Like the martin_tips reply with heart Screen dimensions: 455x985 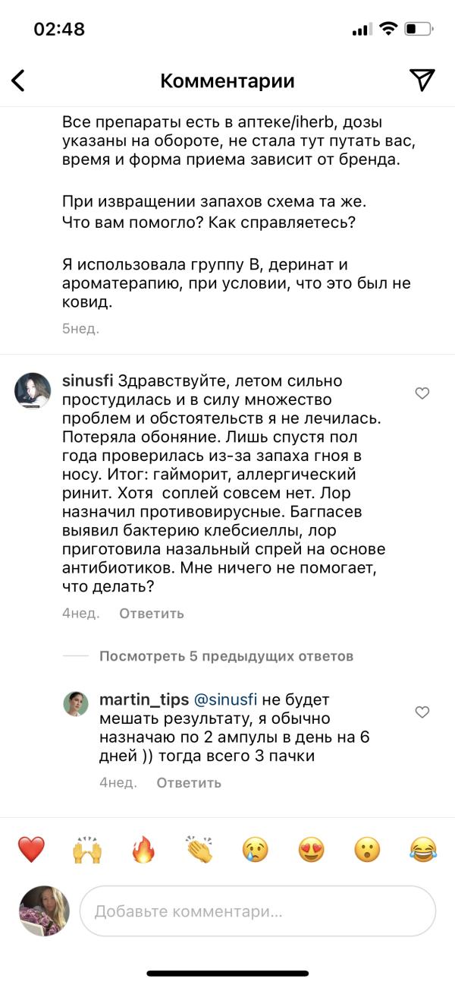tap(422, 712)
